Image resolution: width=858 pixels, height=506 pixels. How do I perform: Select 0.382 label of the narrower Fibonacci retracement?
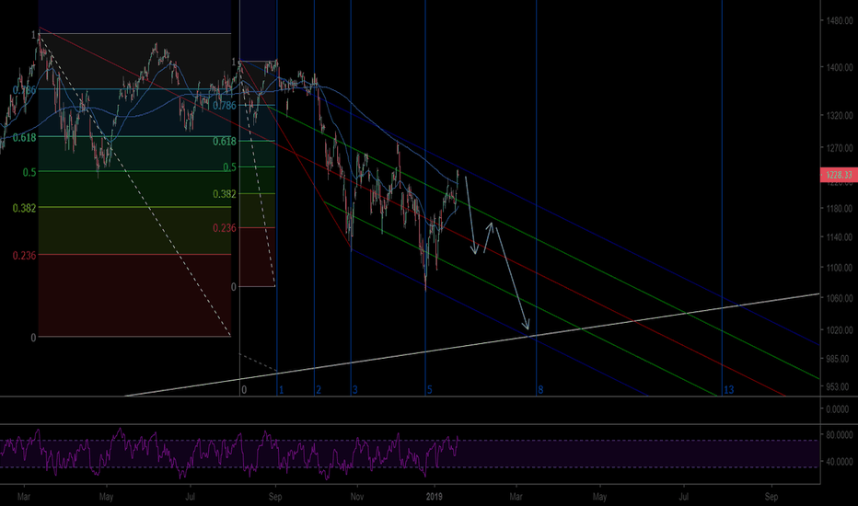(x=225, y=194)
